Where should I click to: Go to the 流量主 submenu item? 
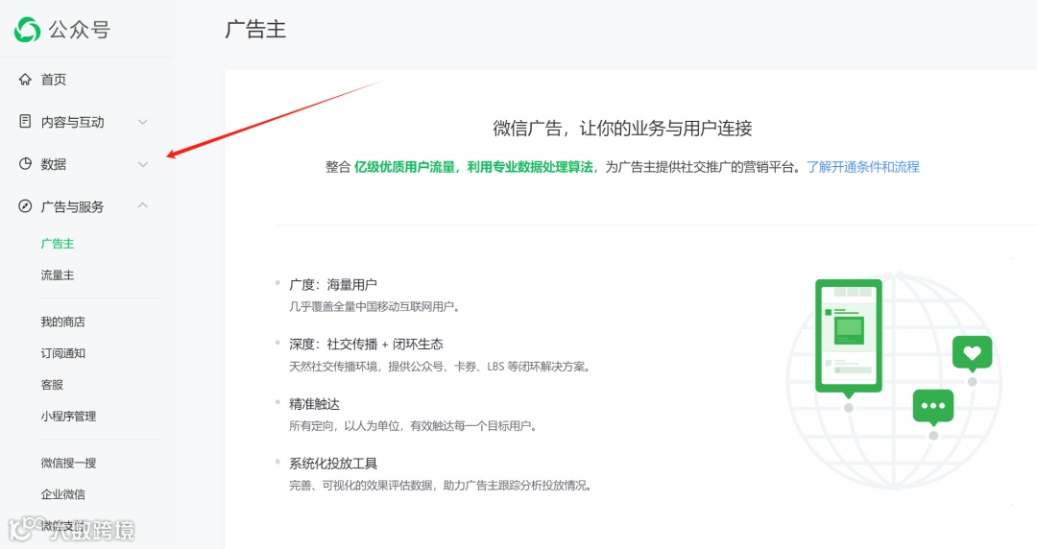tap(58, 275)
